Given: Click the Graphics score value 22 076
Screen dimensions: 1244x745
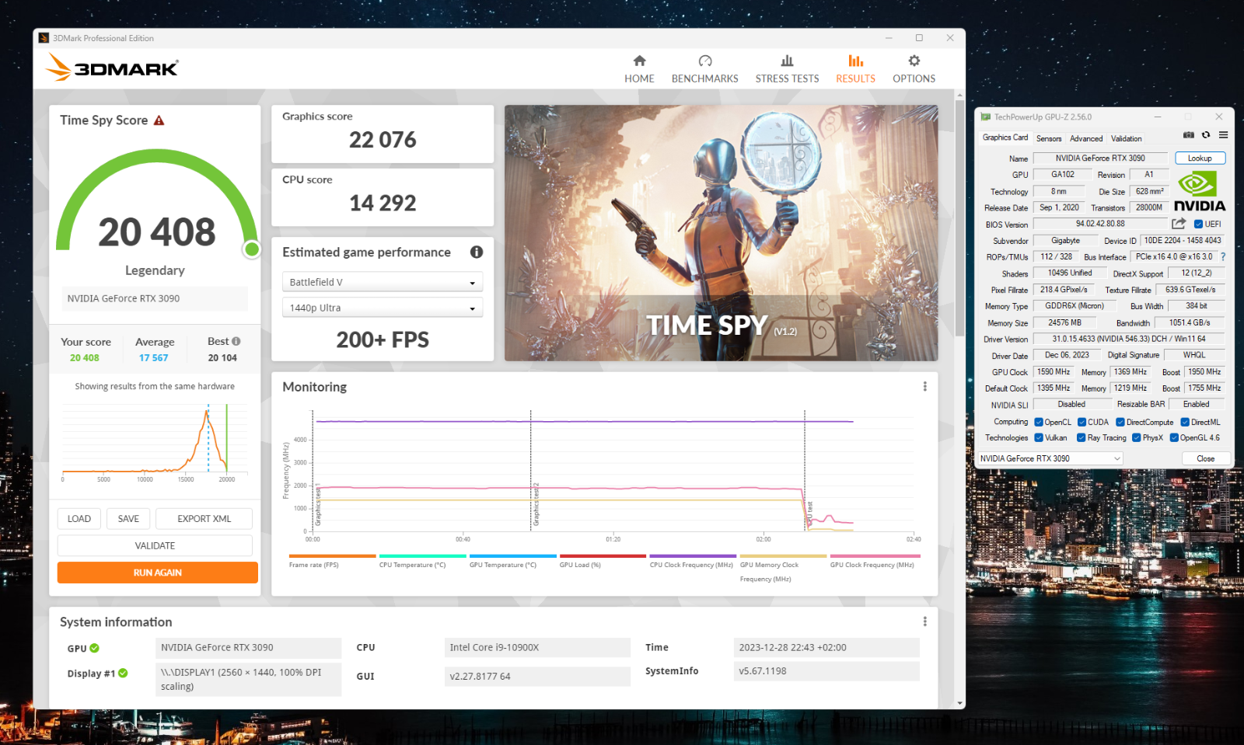Looking at the screenshot, I should (x=383, y=140).
